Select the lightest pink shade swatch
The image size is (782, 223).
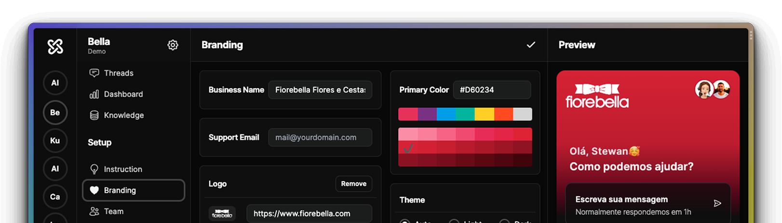click(408, 134)
